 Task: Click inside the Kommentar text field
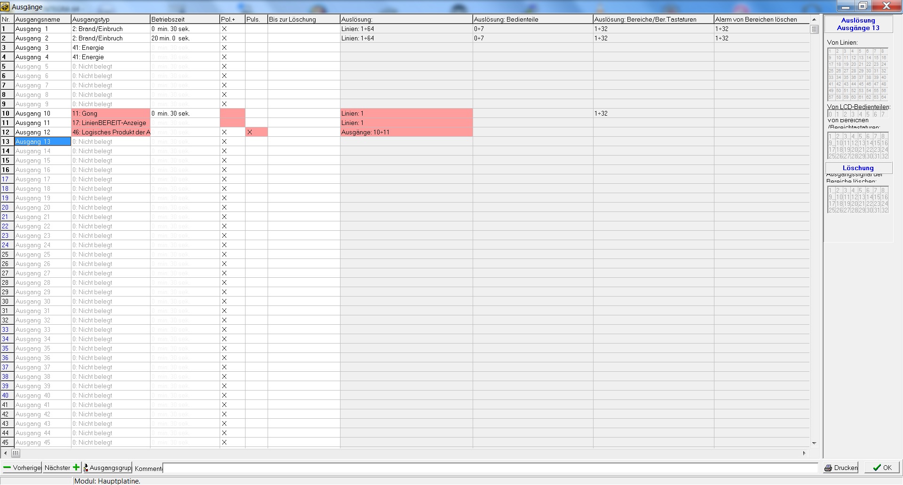(x=489, y=468)
